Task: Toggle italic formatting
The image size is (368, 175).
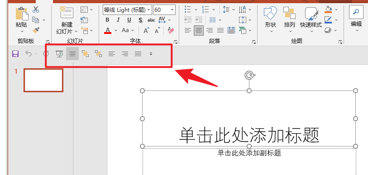Action: click(118, 20)
